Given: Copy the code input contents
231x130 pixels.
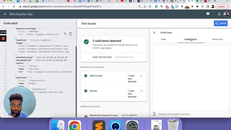Looking at the screenshot, I should pos(71,34).
